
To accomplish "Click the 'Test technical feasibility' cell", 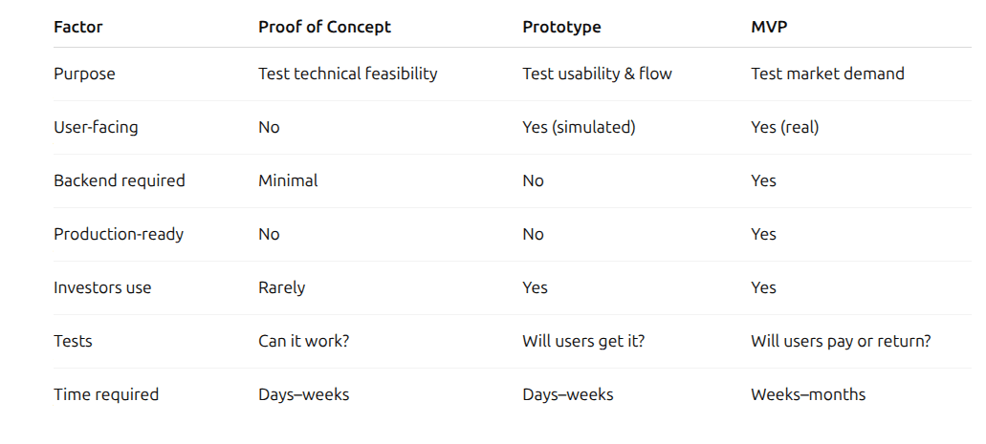I will coord(347,74).
